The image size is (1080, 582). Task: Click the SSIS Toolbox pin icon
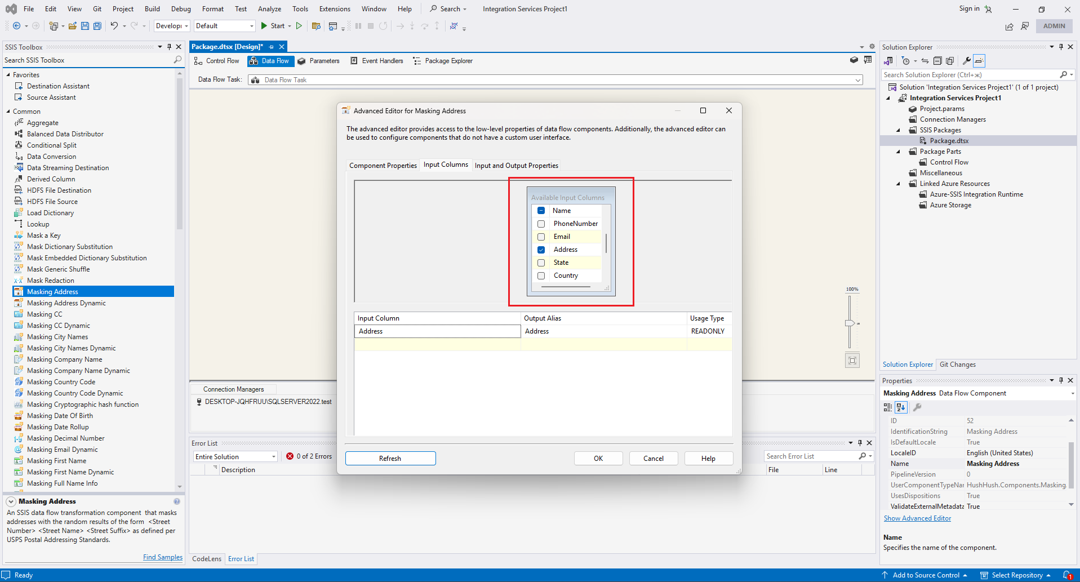click(x=169, y=47)
